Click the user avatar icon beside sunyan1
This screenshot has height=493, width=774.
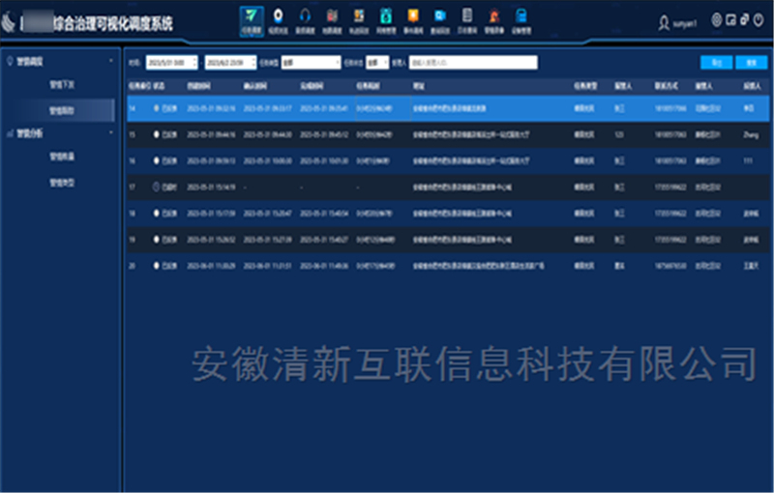click(664, 20)
